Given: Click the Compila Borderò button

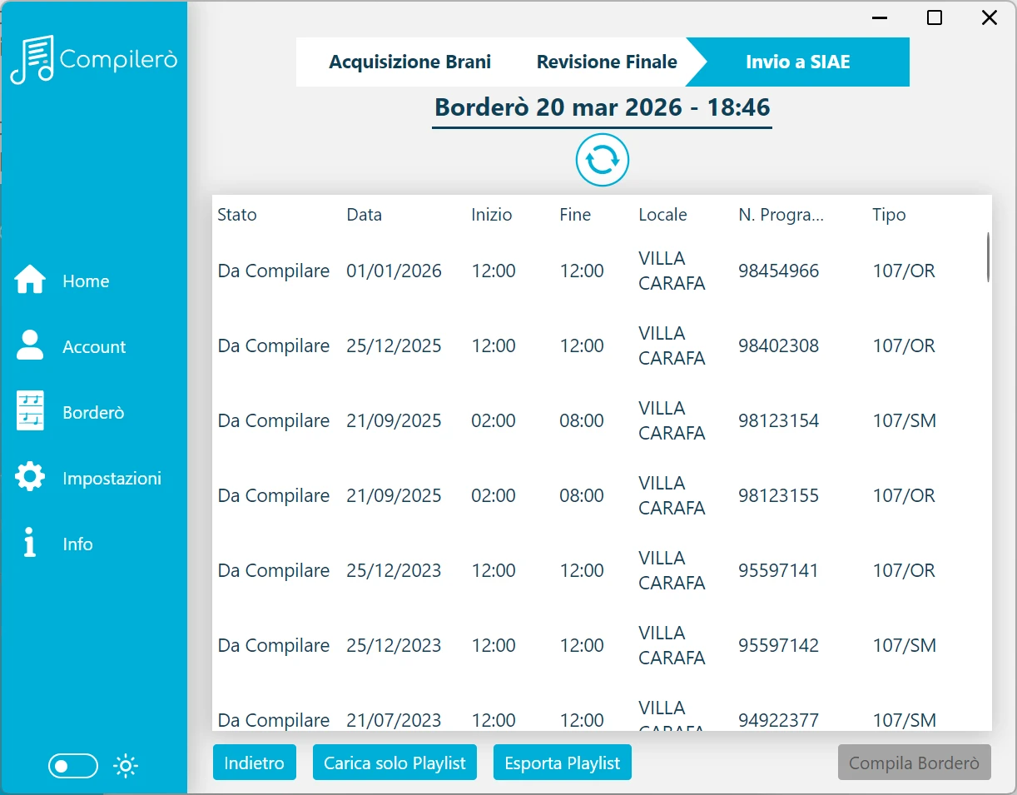Looking at the screenshot, I should pos(914,763).
